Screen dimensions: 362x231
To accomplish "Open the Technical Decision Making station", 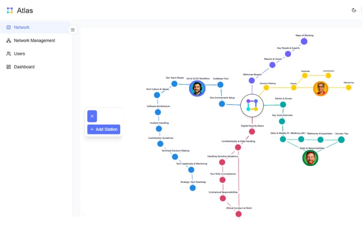I will click(x=175, y=157).
